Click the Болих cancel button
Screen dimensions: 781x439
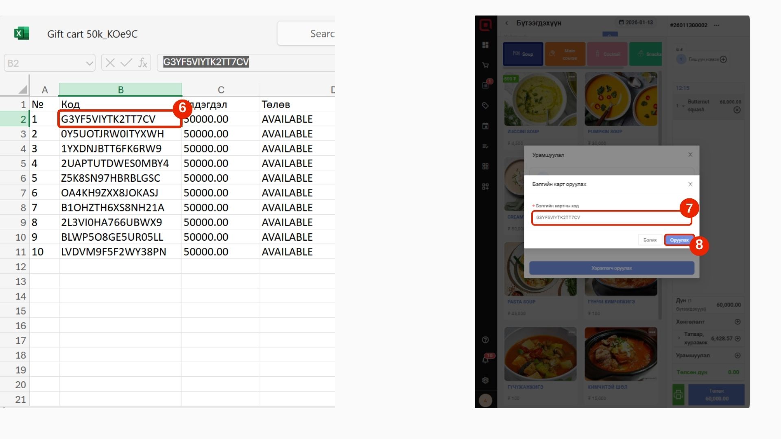click(650, 240)
